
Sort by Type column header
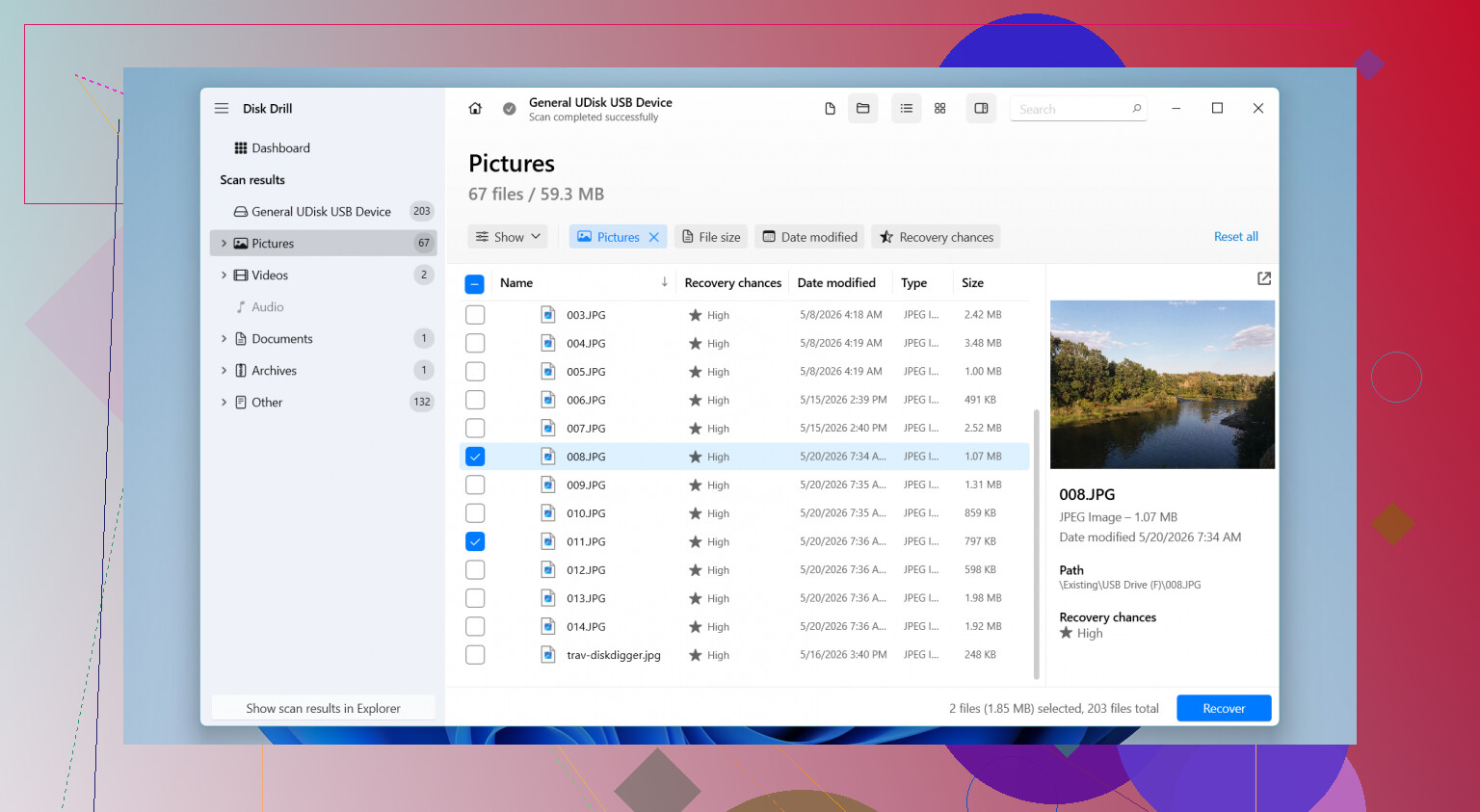pos(913,283)
